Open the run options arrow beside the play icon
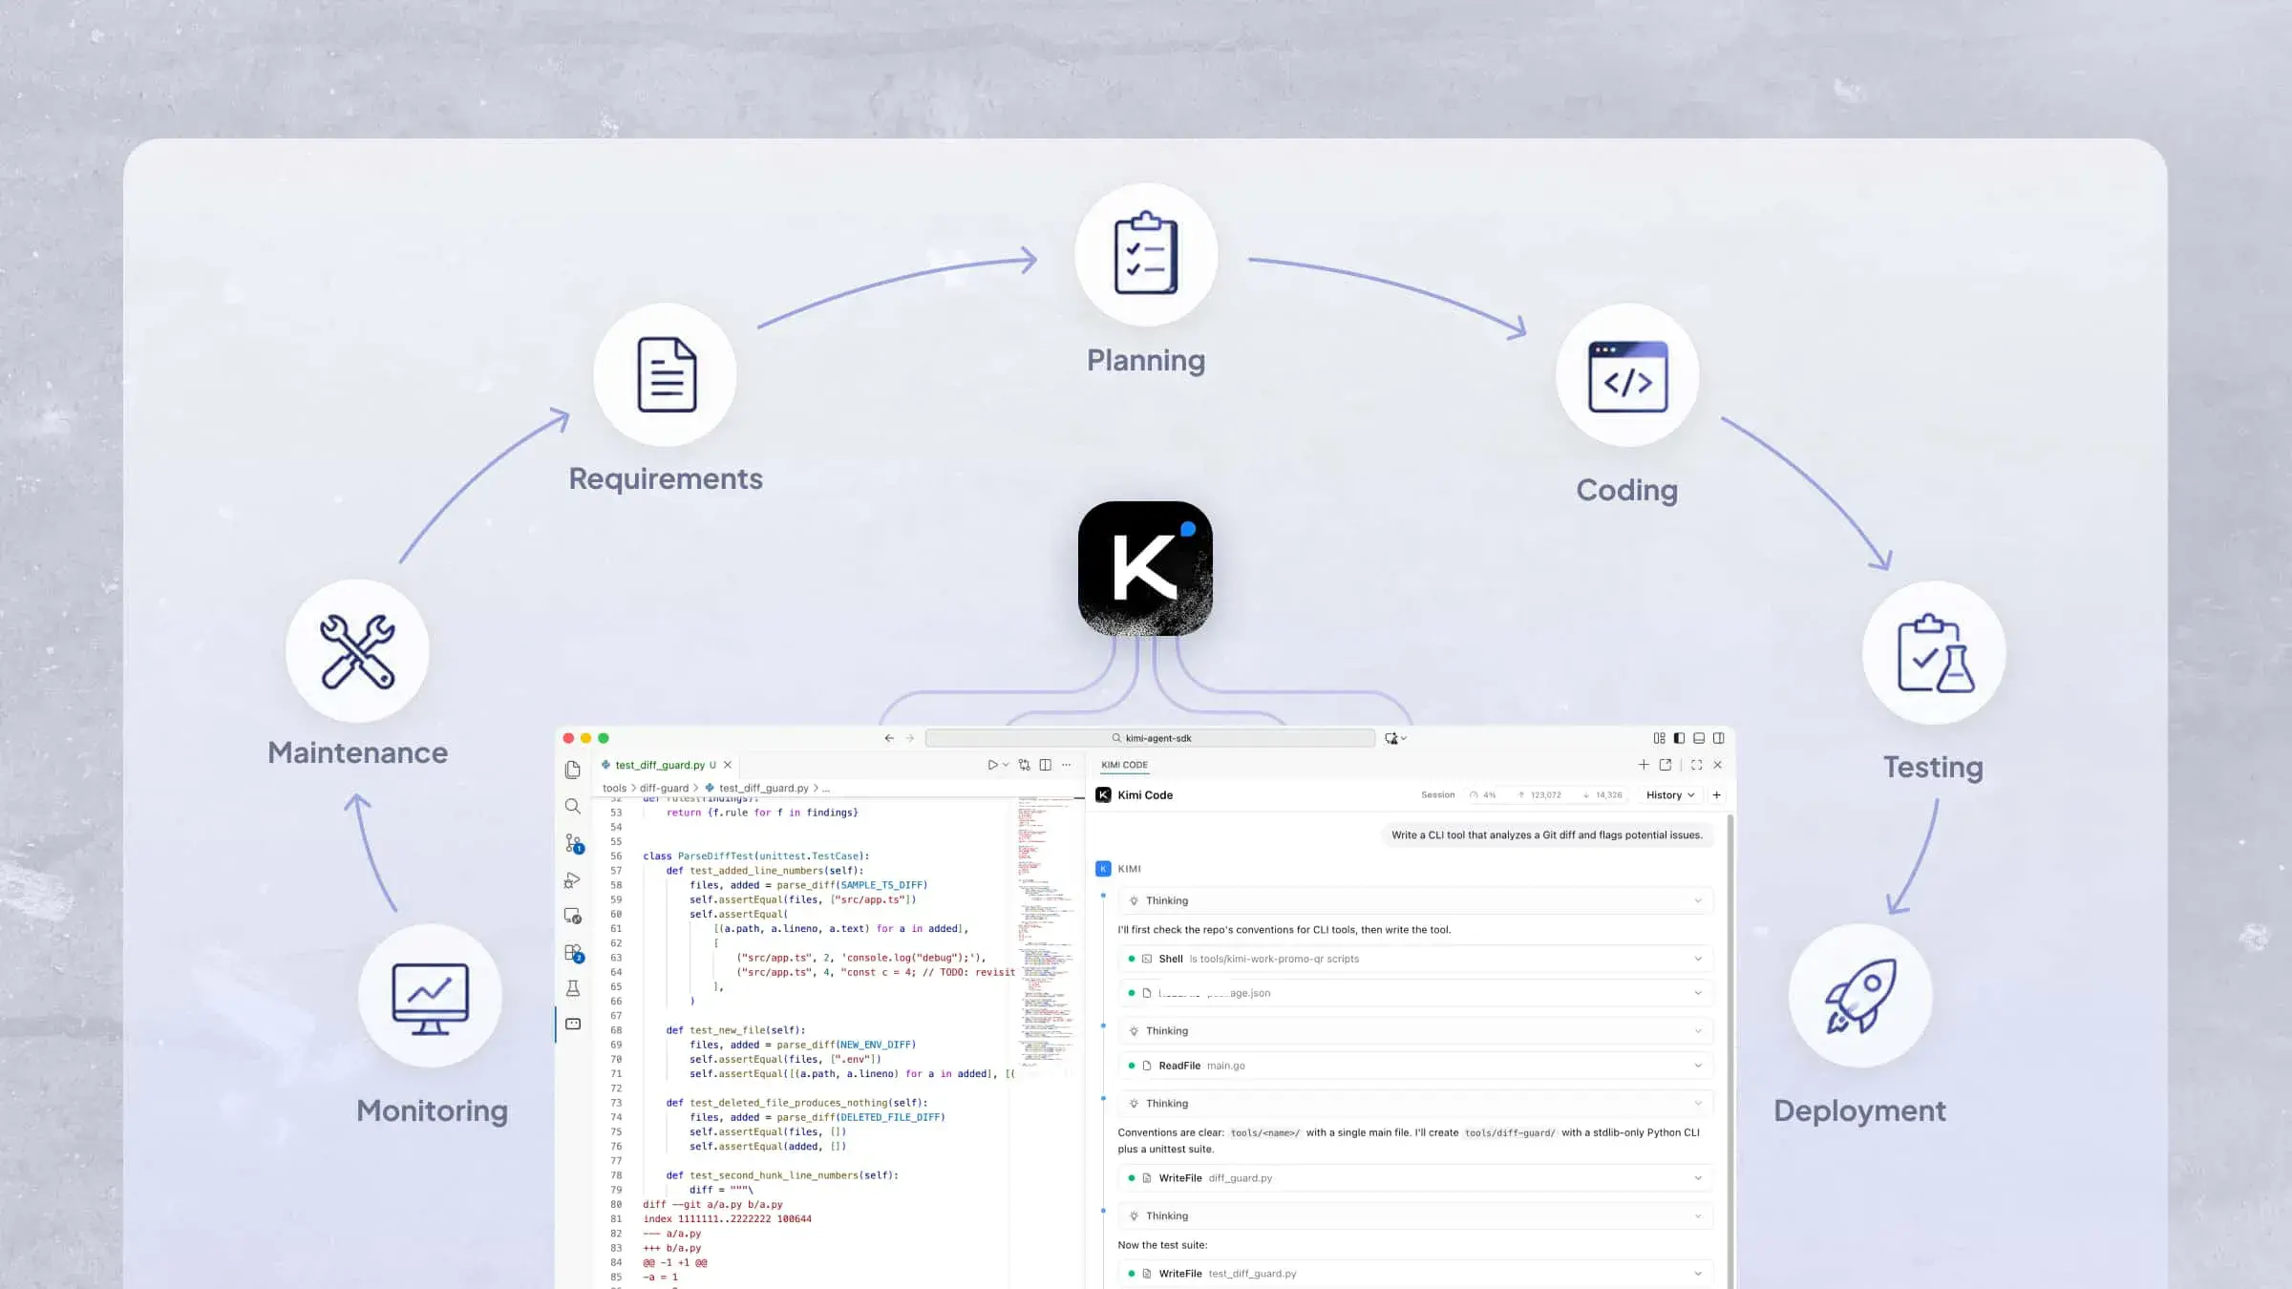The width and height of the screenshot is (2292, 1289). click(1006, 765)
